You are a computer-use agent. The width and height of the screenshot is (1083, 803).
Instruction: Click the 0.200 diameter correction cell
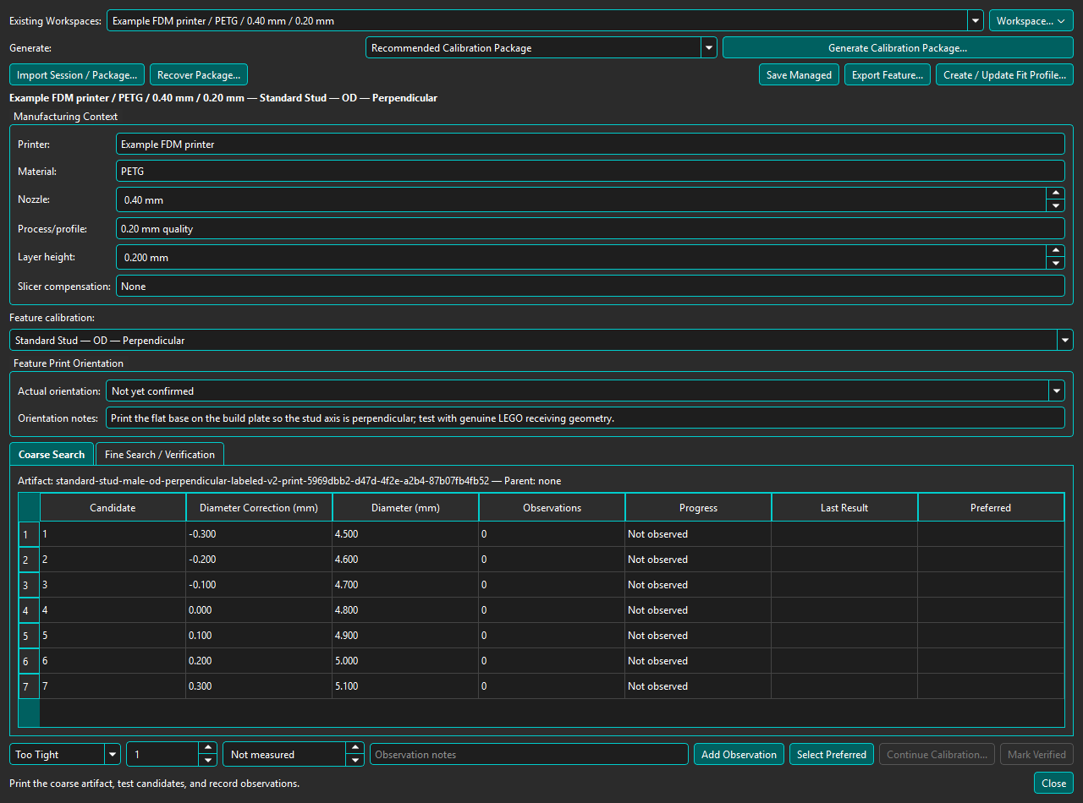259,661
